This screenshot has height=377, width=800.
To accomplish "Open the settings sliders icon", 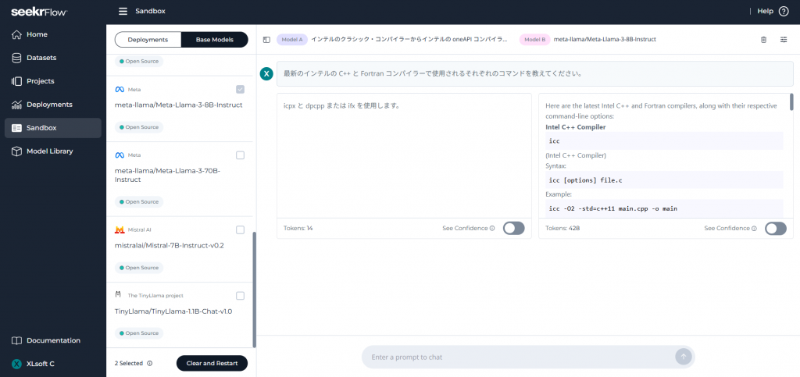I will tap(784, 40).
